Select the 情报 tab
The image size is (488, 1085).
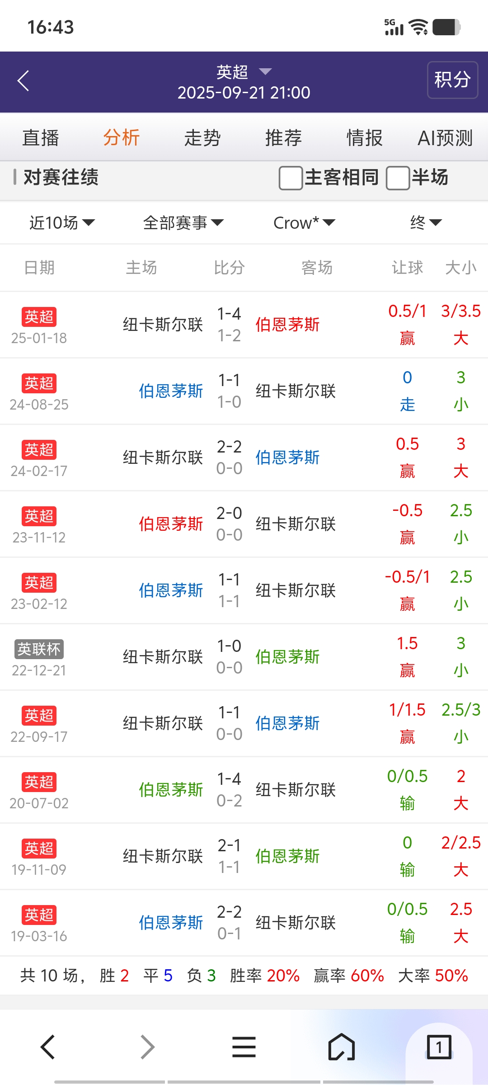tap(364, 138)
